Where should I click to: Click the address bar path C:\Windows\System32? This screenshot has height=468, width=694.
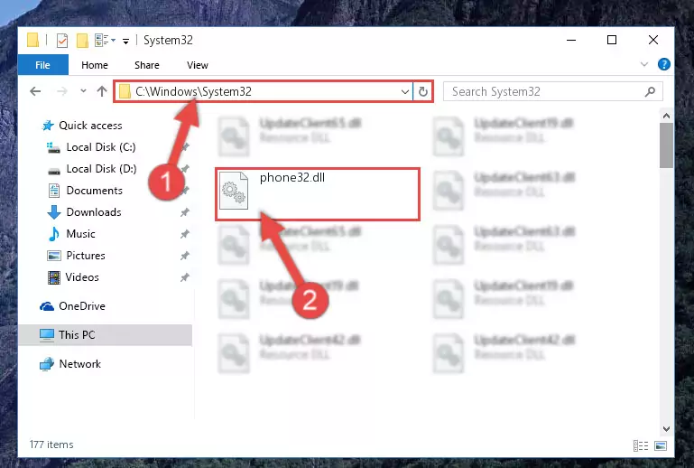point(193,91)
